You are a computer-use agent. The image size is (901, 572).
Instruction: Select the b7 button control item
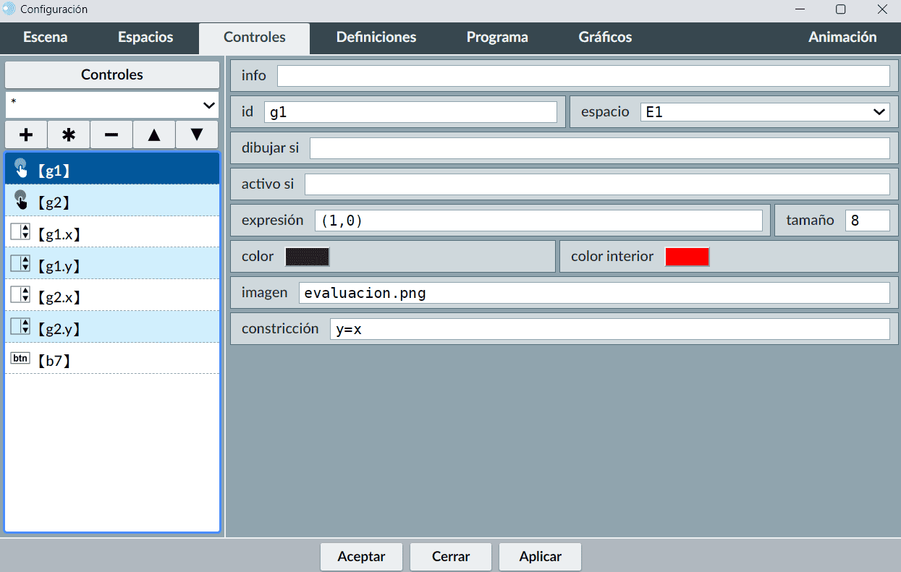tap(112, 359)
